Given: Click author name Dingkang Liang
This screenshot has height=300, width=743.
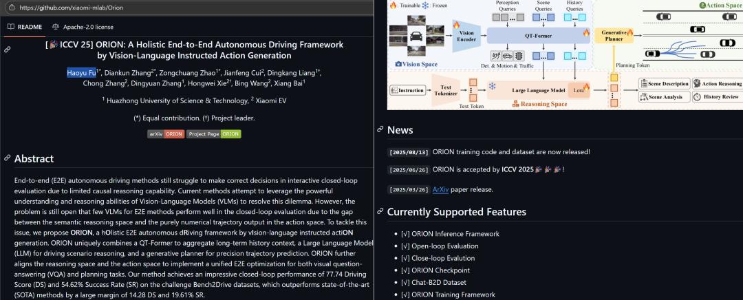Looking at the screenshot, I should 292,73.
